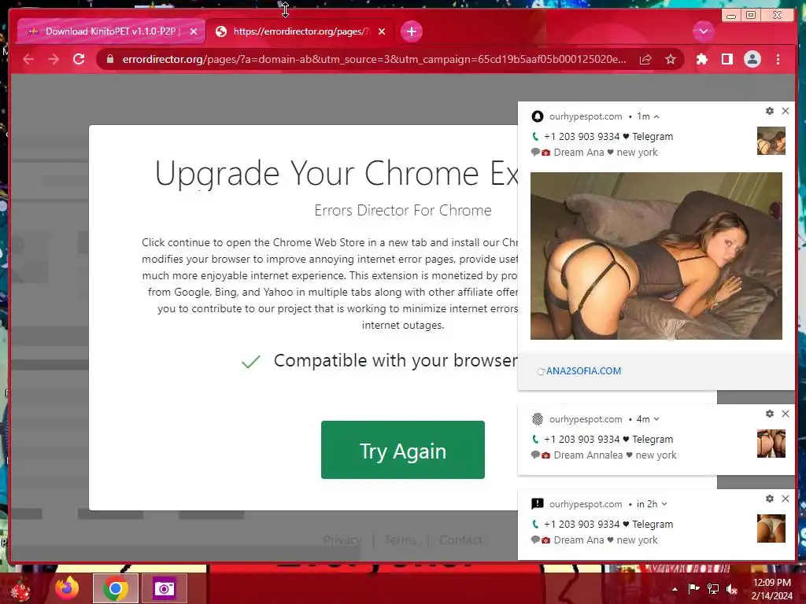Open the network tray icon
806x604 pixels.
[713, 589]
